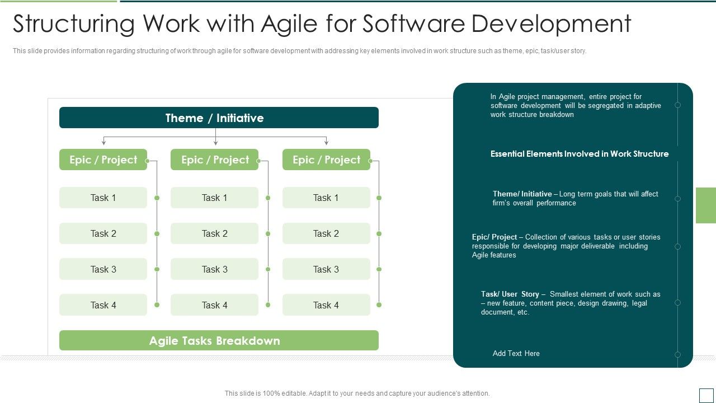
Task: Click the middle Epic / Project box
Action: pyautogui.click(x=215, y=160)
